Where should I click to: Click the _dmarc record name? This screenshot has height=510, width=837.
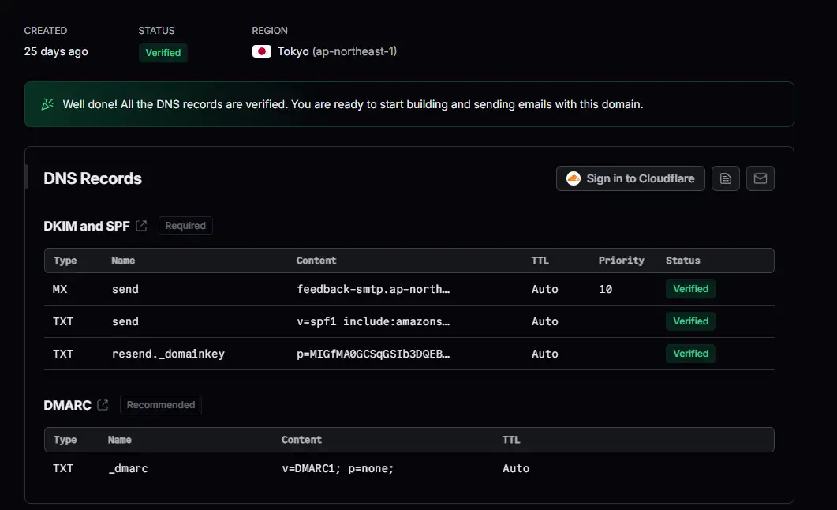[128, 468]
